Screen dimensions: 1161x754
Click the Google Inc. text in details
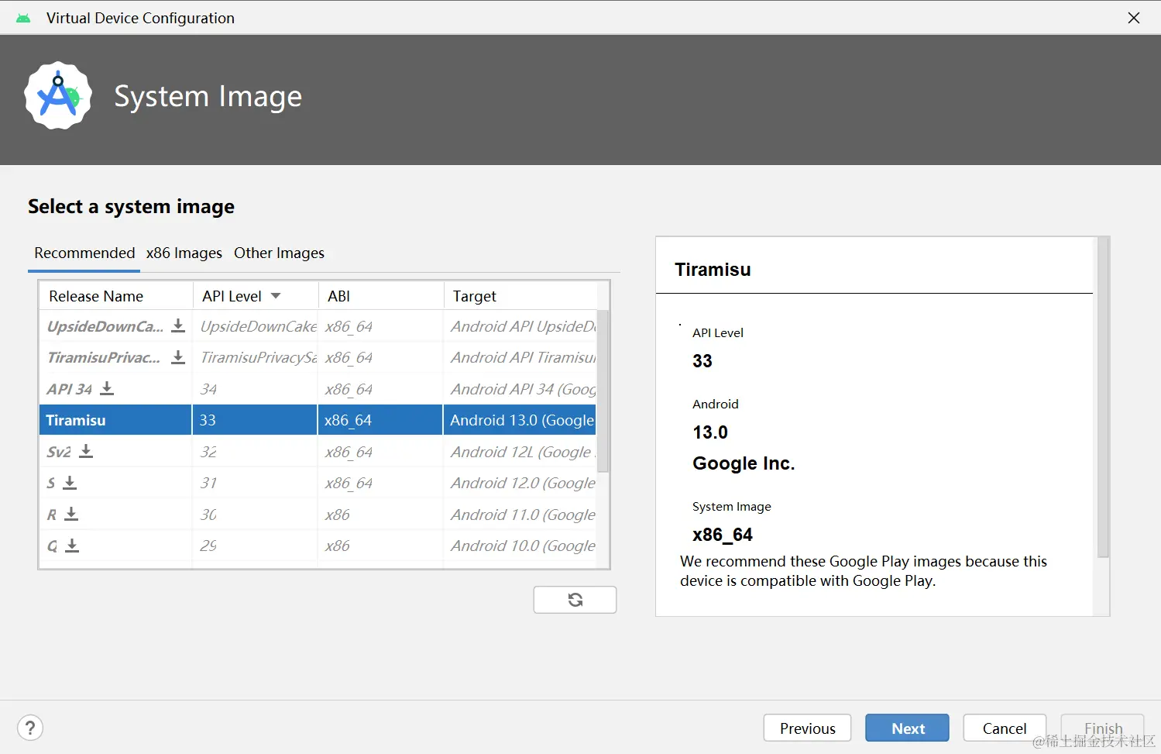(744, 463)
